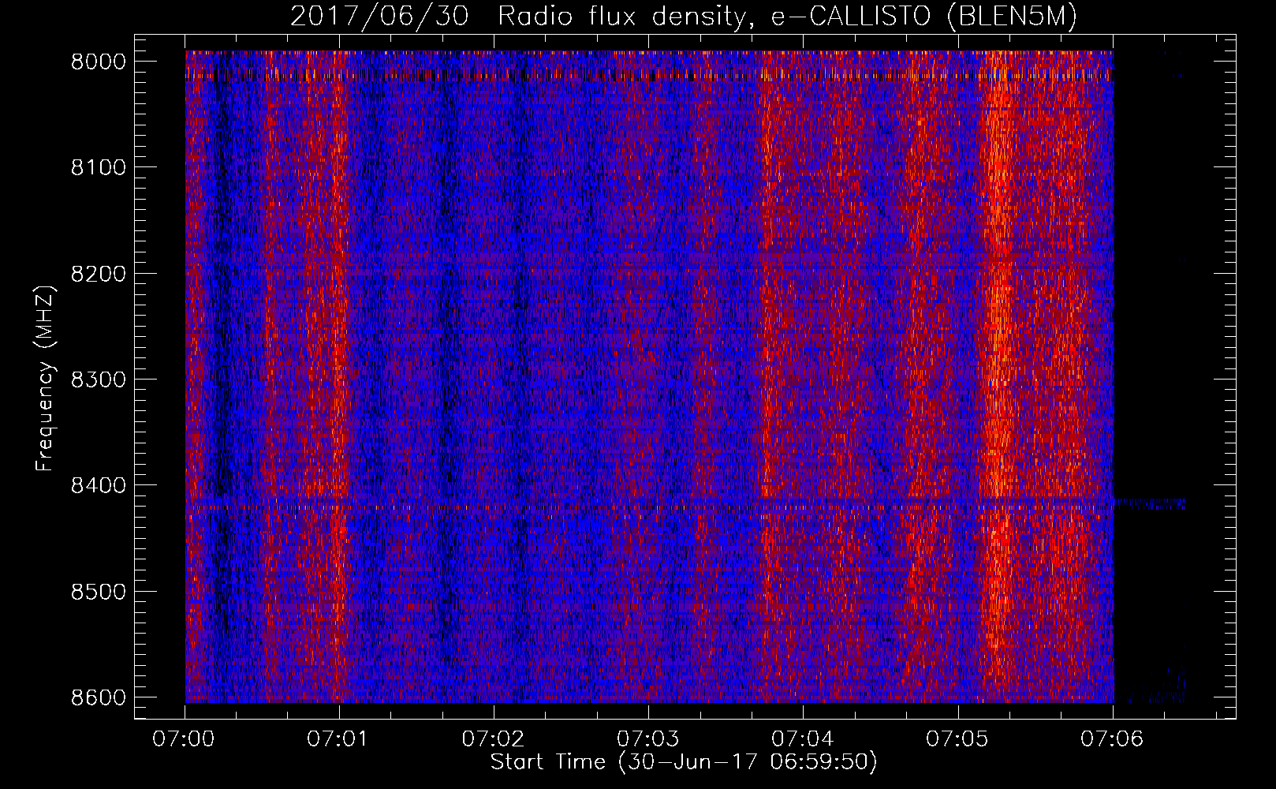Click the 8400 frequency tick label
This screenshot has width=1276, height=789.
(x=99, y=485)
